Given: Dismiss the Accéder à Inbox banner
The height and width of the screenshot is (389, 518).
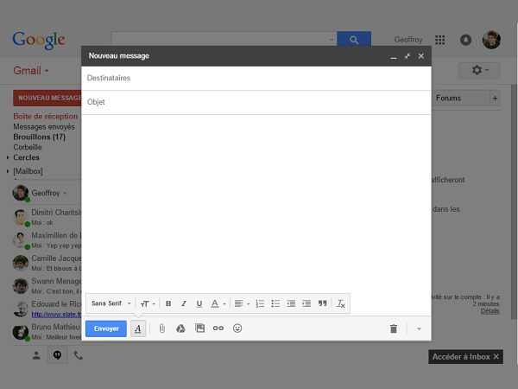Looking at the screenshot, I should coord(496,356).
